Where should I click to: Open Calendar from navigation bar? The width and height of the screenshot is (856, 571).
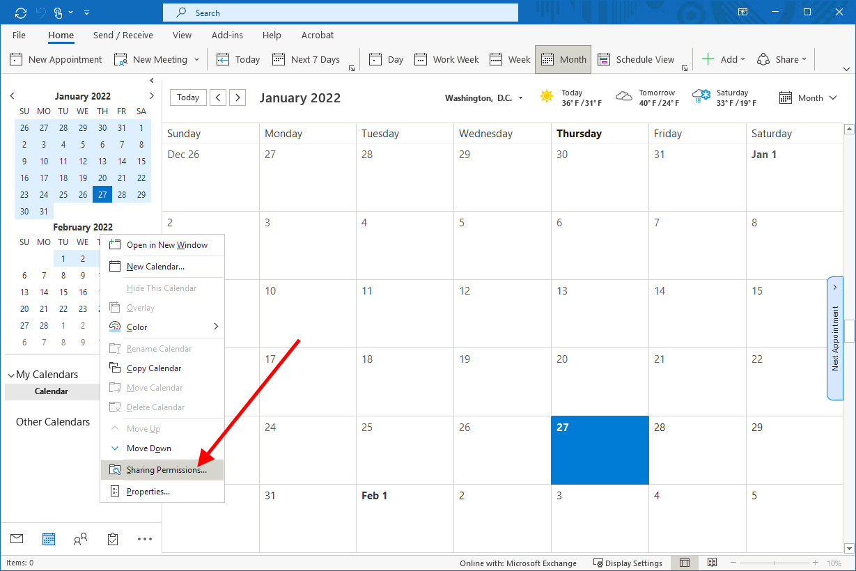point(49,538)
